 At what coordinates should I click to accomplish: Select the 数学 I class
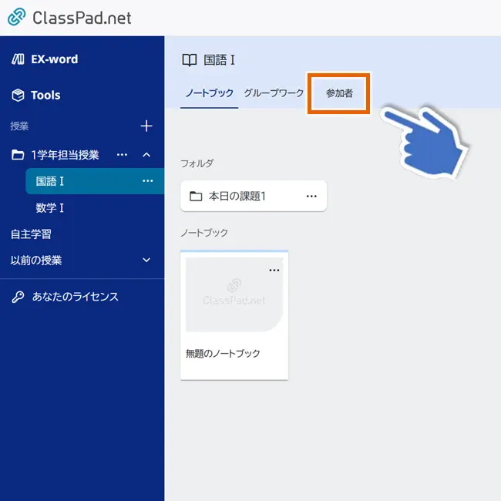tap(50, 208)
